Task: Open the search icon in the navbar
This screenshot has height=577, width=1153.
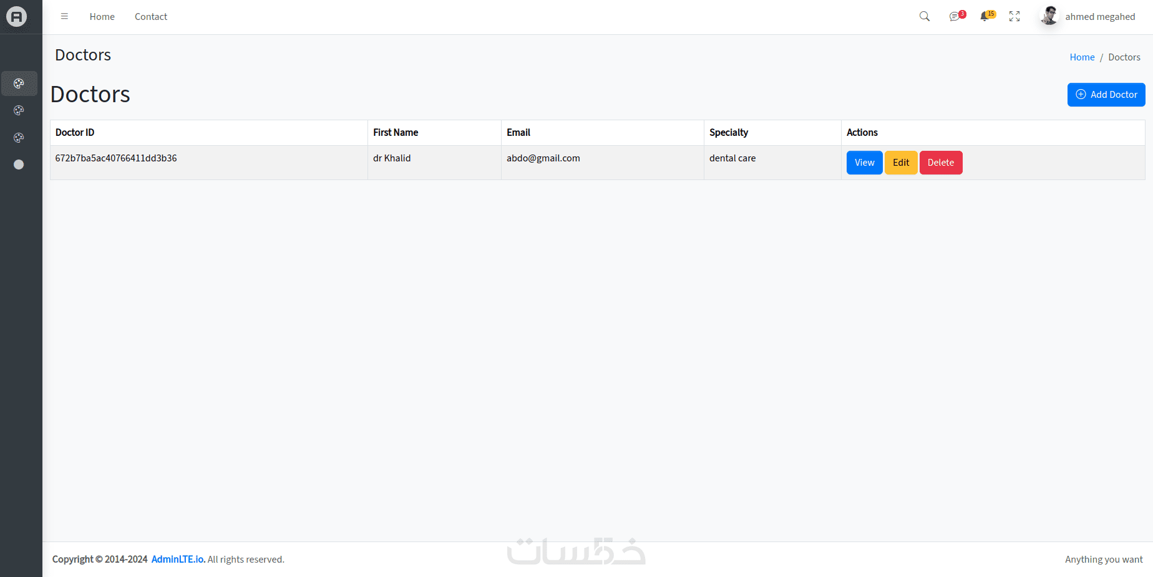Action: pyautogui.click(x=925, y=17)
